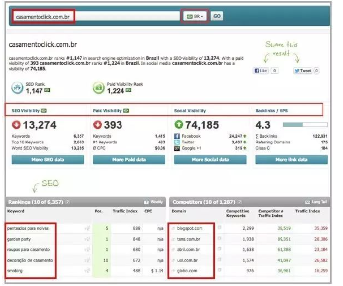Screen dimensions: 343x286
Task: Click the small icon right of uol.com.br
Action: tap(219, 260)
